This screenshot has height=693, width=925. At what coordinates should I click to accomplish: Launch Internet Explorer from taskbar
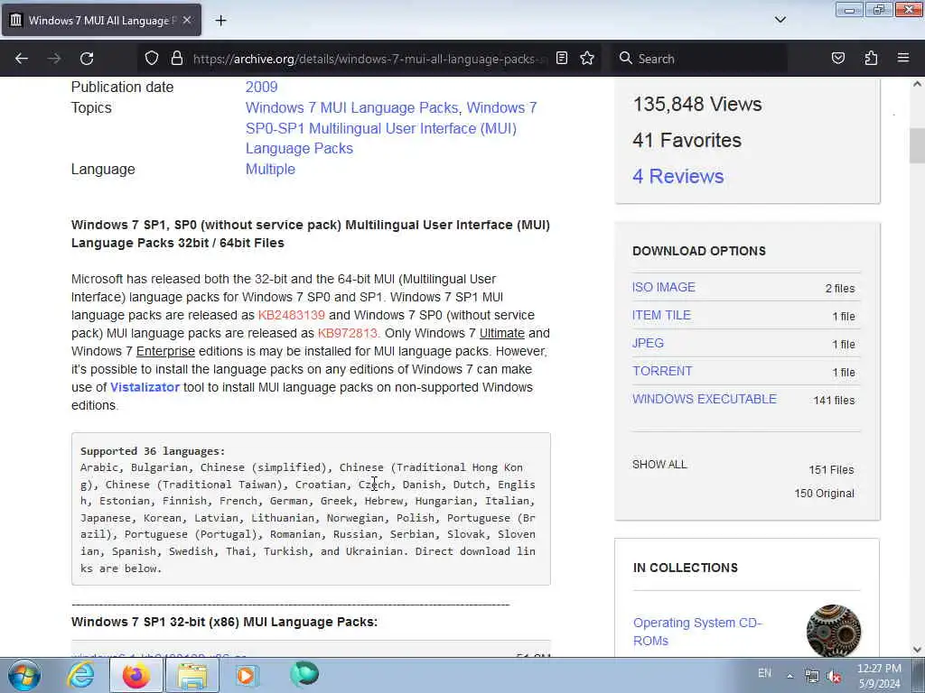(80, 675)
